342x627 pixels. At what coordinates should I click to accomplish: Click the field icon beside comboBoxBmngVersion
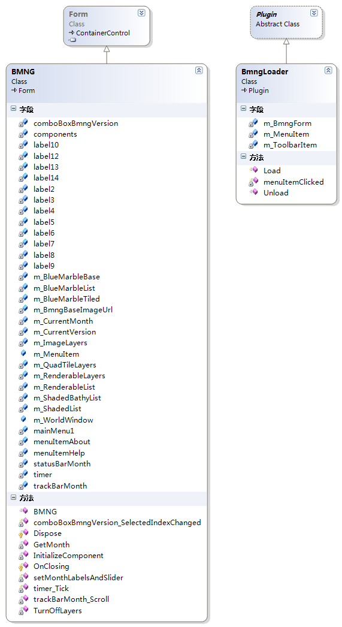point(23,123)
